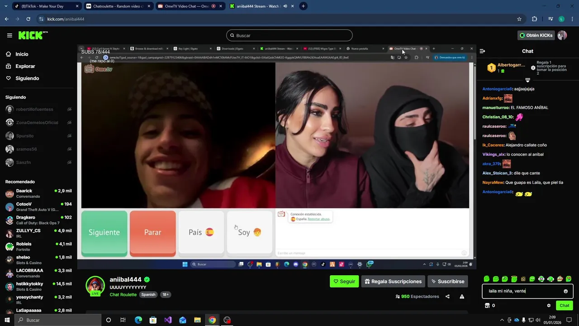Open Spursito followed channel

point(38,136)
